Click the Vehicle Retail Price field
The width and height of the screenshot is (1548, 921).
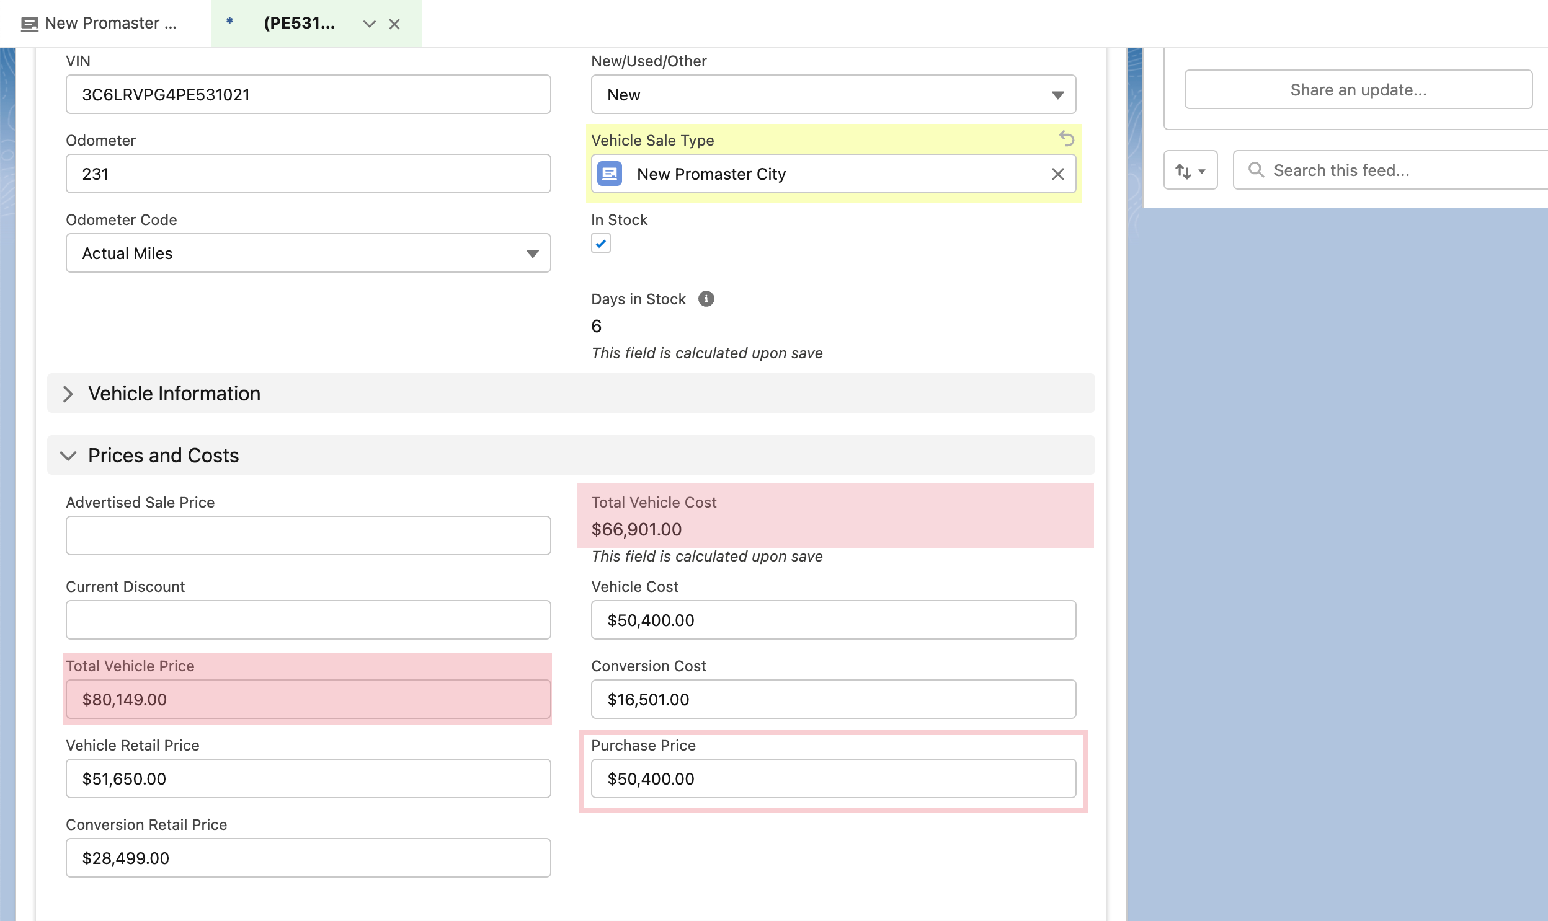point(308,779)
